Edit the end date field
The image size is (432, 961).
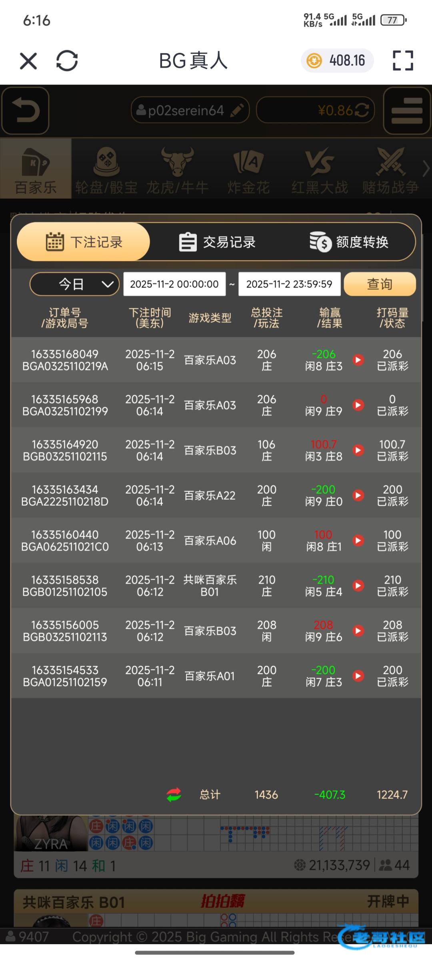pos(289,284)
